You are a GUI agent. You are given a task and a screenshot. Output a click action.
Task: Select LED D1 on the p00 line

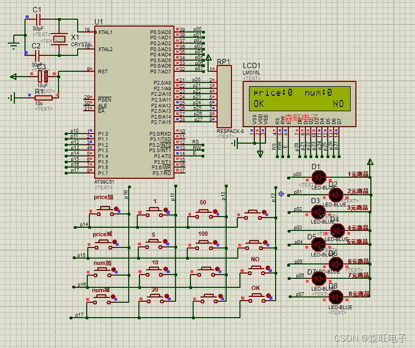319,178
